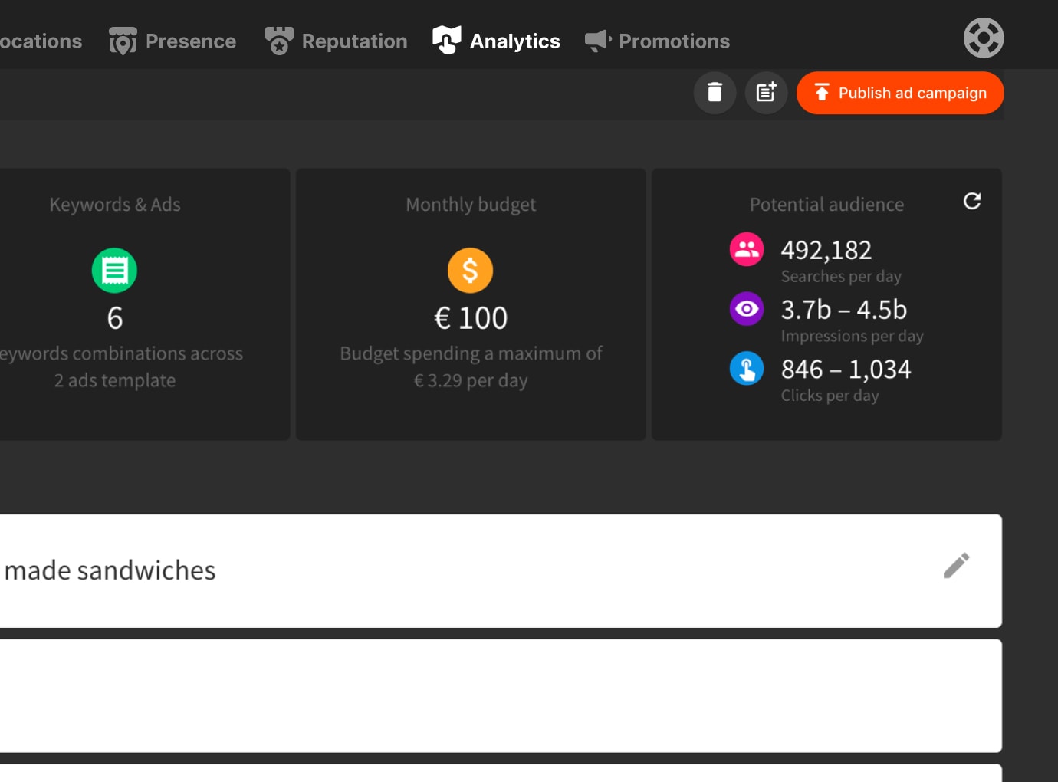The height and width of the screenshot is (782, 1058).
Task: Switch to the Reputation tab
Action: 337,41
